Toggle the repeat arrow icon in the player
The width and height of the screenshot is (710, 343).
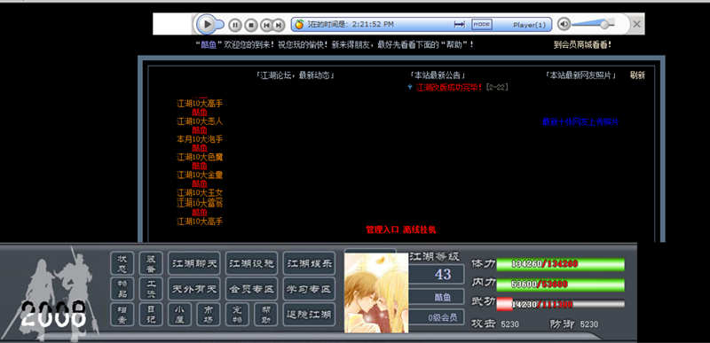tap(460, 25)
